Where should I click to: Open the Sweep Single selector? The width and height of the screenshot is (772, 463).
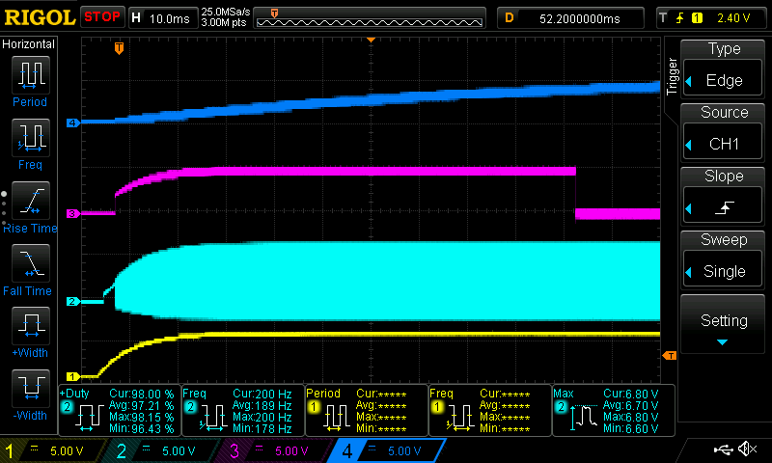coord(723,269)
